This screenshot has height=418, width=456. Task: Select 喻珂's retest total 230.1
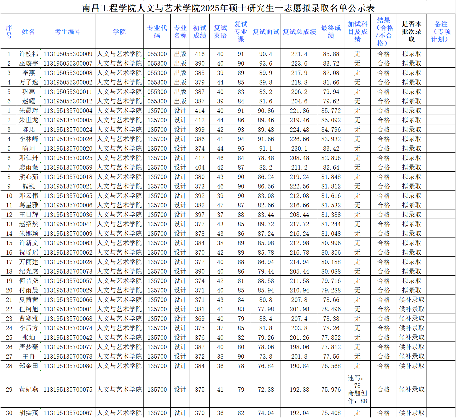point(299,149)
